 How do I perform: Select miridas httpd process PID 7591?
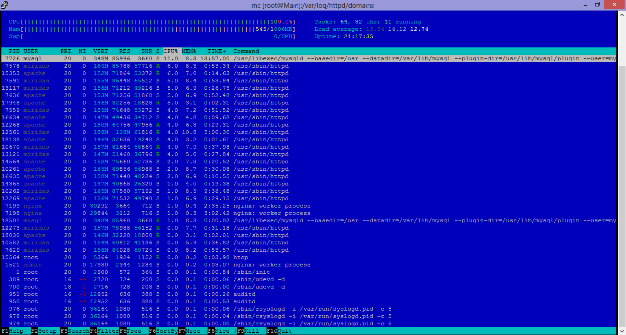point(308,81)
